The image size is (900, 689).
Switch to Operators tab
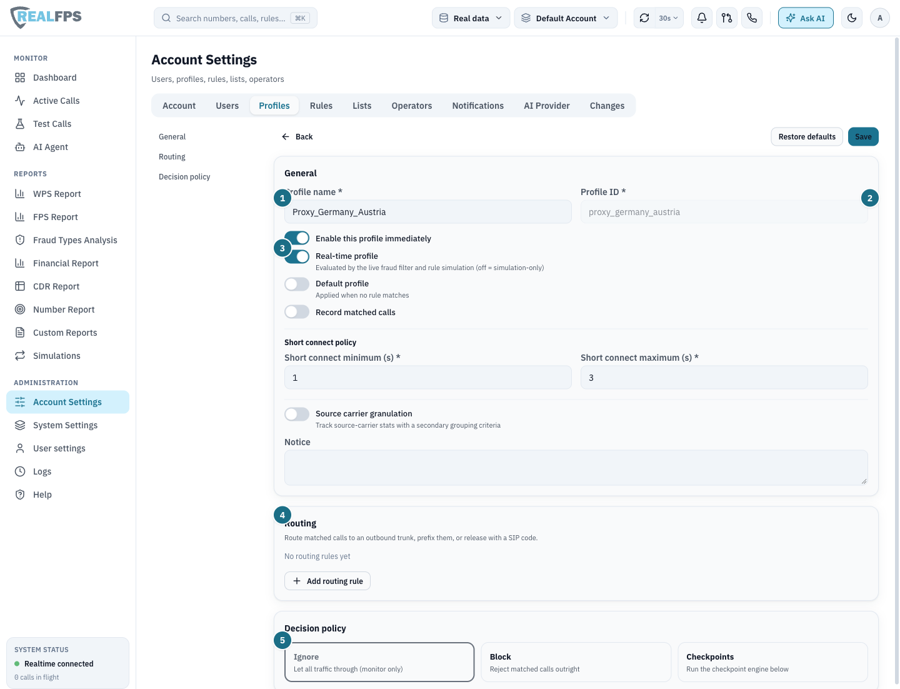point(412,106)
